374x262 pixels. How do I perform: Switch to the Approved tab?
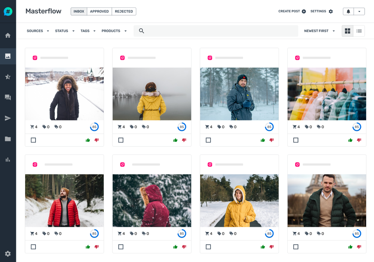99,12
